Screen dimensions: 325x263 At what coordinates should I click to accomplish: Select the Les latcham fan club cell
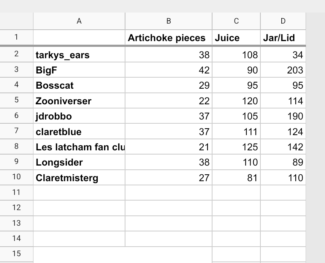(79, 147)
